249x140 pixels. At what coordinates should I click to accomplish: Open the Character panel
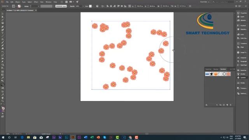[242, 58]
